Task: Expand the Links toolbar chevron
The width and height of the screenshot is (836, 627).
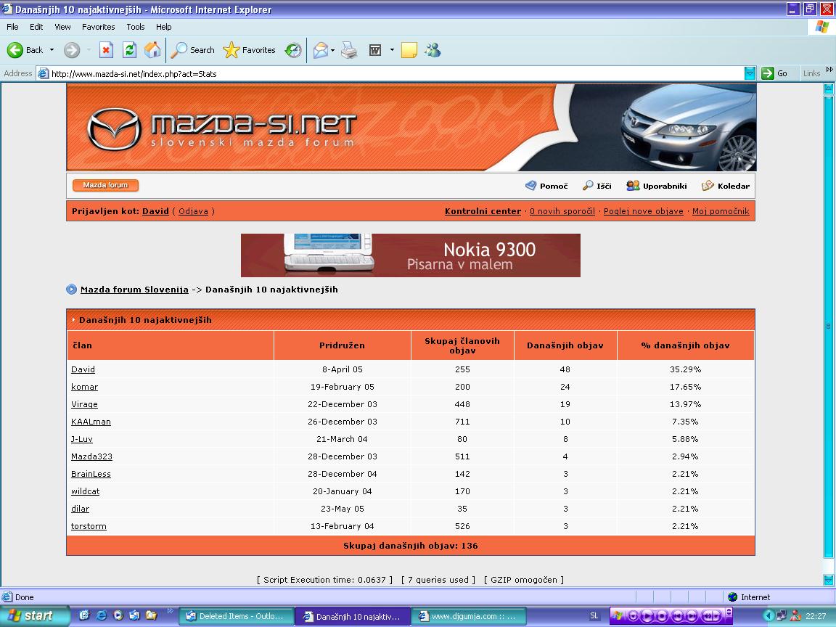Action: point(829,70)
